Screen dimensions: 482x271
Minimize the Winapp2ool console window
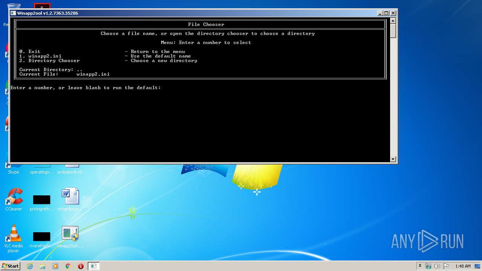(380, 13)
